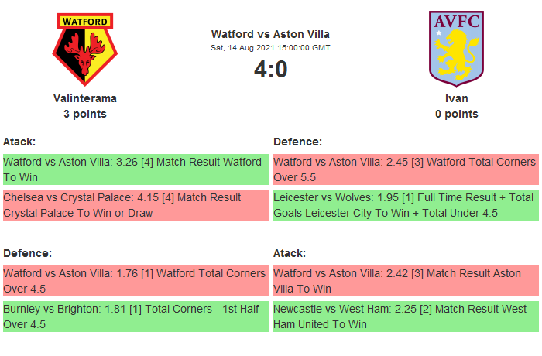Select the Watford vs Aston Villa title

coord(270,34)
